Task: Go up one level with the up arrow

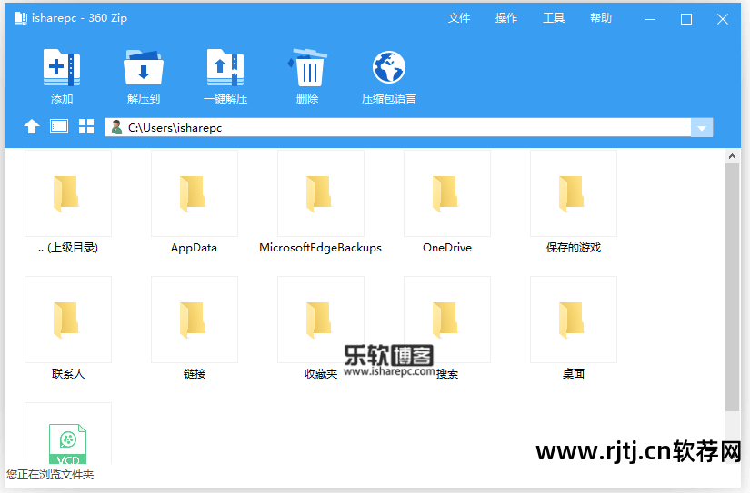Action: point(32,126)
